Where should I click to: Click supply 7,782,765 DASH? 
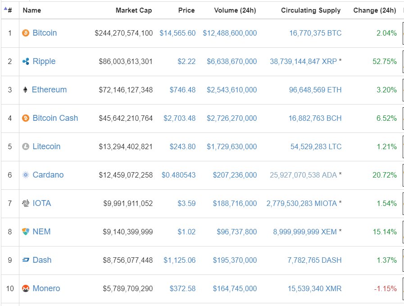click(x=314, y=260)
